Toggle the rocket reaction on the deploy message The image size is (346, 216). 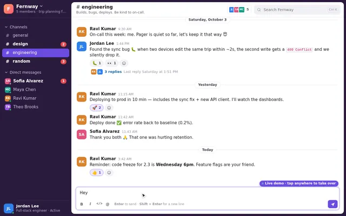point(97,108)
